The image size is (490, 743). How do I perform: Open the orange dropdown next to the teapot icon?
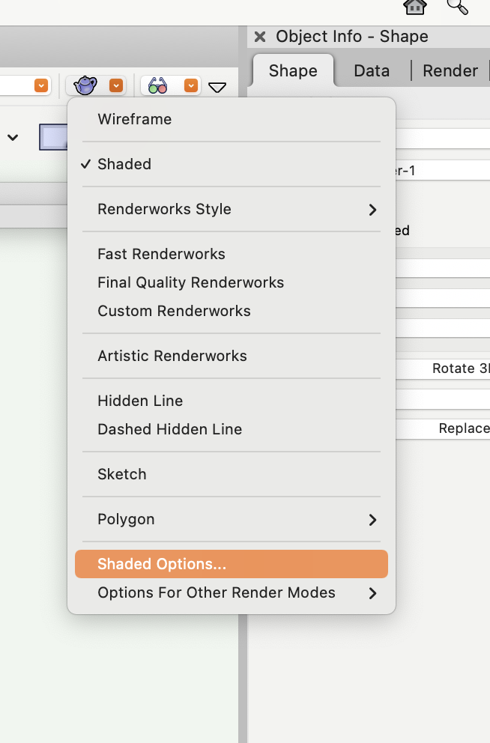[x=116, y=85]
